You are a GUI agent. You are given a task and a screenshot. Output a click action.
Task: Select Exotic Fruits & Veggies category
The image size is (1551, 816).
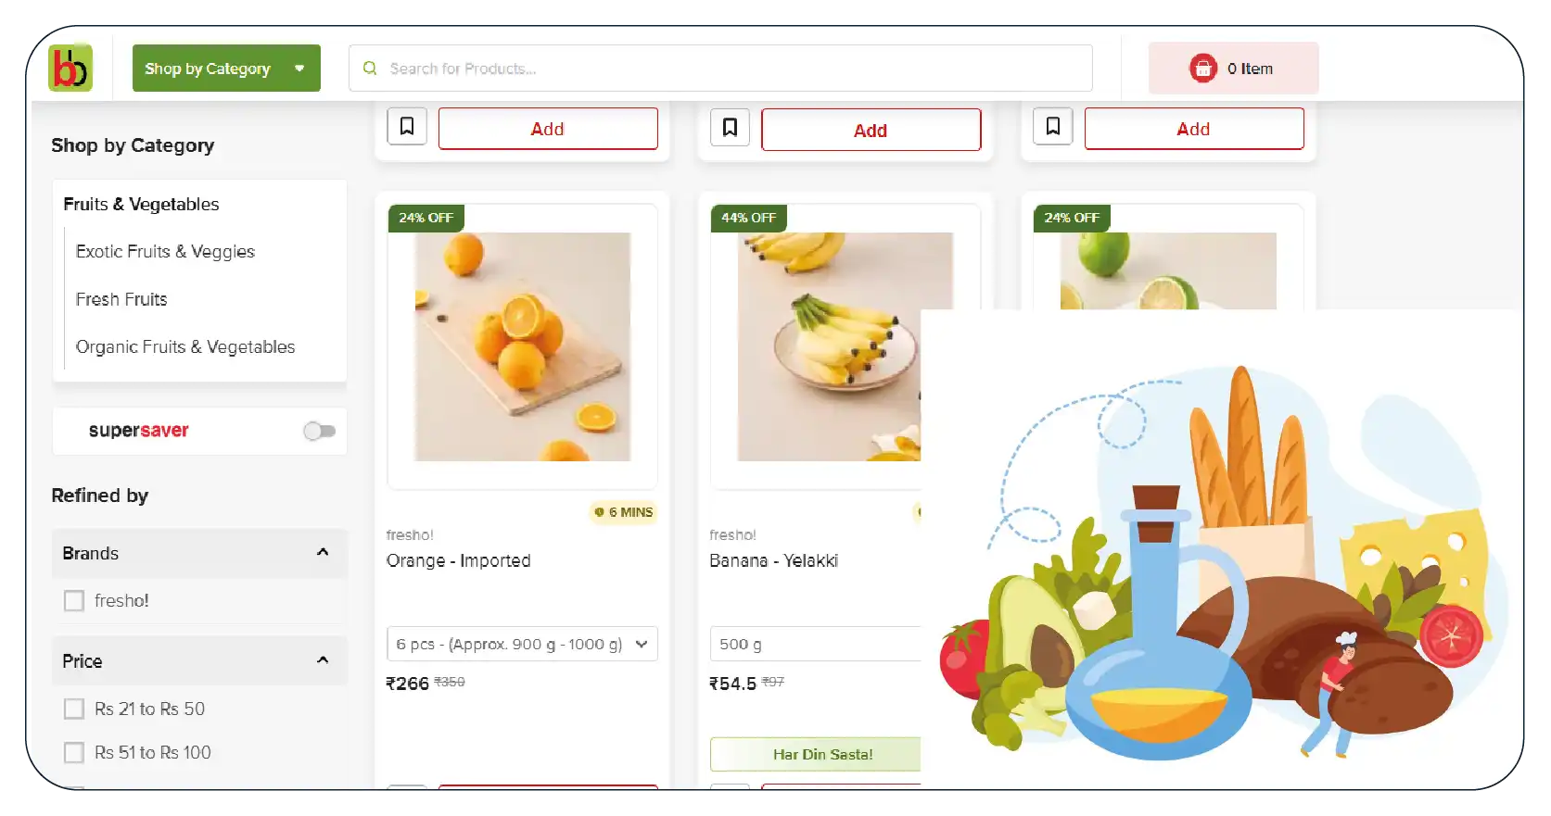[165, 252]
